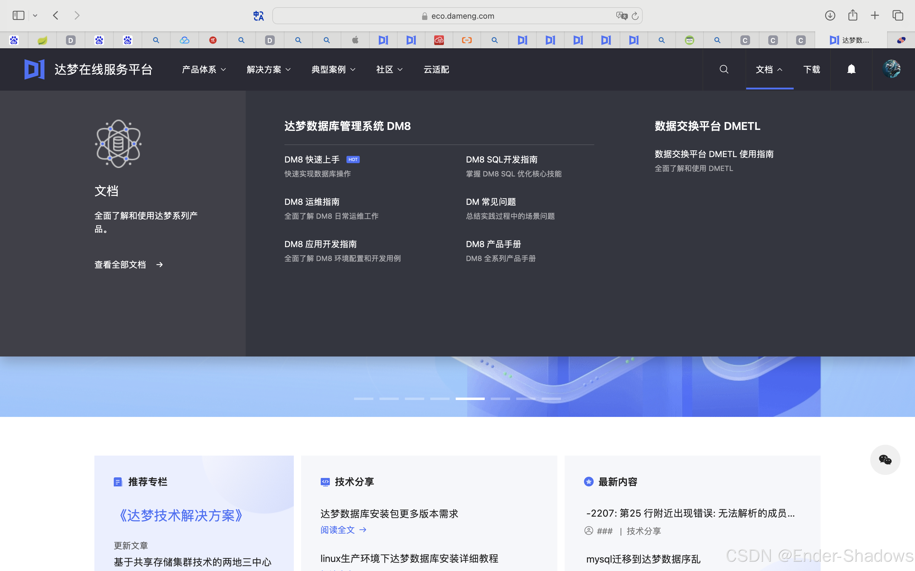The height and width of the screenshot is (571, 915).
Task: Switch to the first Baidu paw tab
Action: (14, 40)
